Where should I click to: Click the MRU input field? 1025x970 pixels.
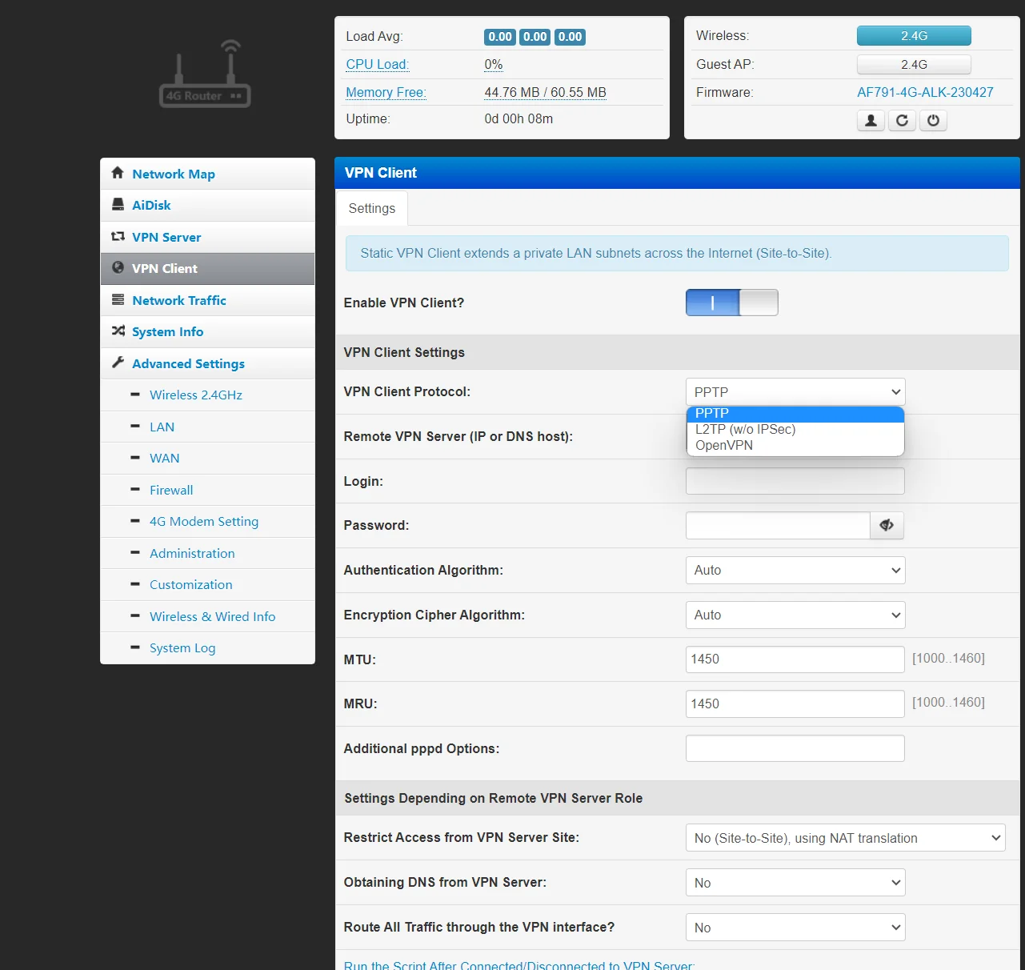(x=795, y=703)
